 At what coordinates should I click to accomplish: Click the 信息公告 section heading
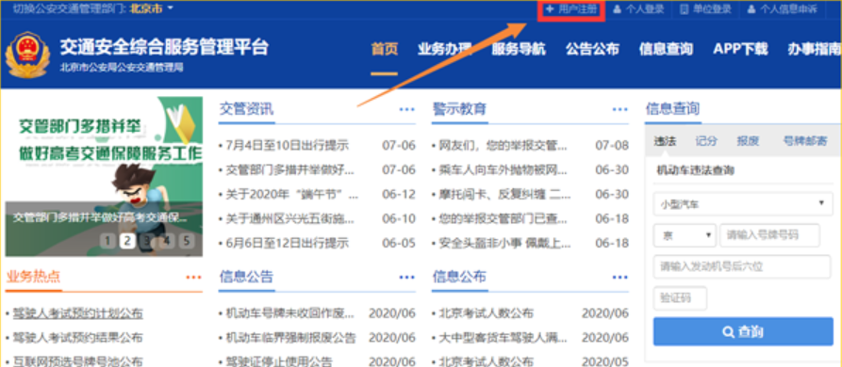coord(246,277)
